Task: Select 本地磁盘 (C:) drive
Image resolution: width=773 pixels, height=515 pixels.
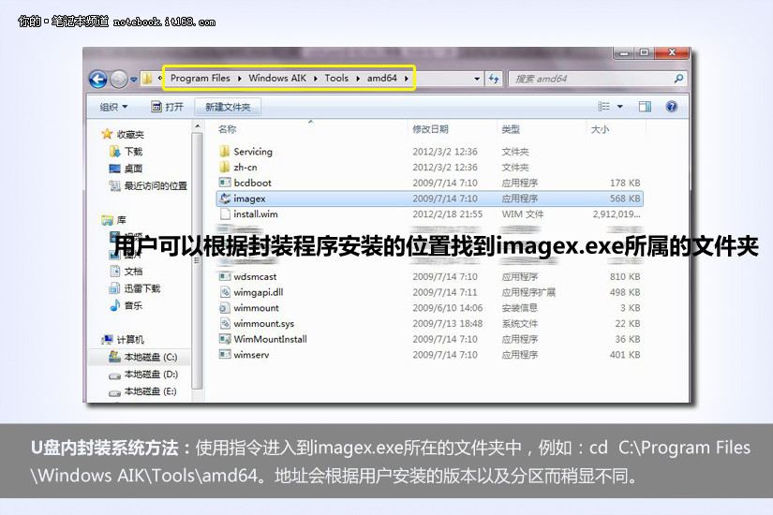Action: point(150,357)
